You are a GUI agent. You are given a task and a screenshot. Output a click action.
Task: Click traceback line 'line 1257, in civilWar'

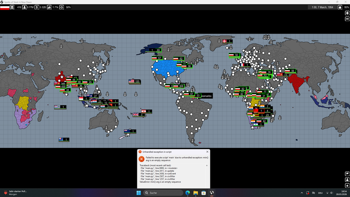tap(157, 179)
